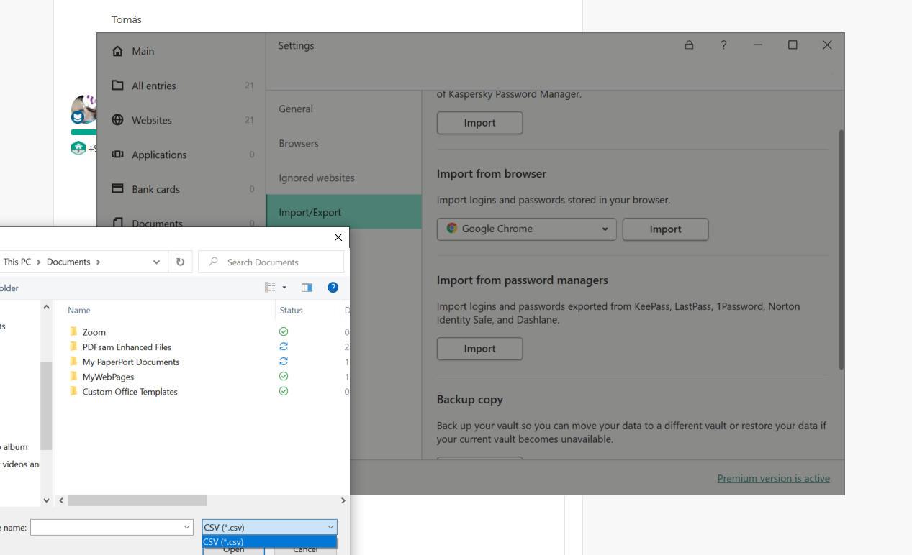
Task: Expand address bar history dropdown
Action: [x=156, y=262]
